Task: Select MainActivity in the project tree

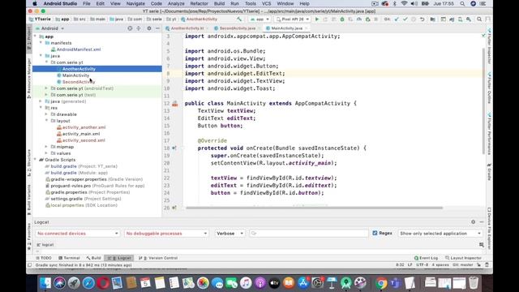Action: click(x=75, y=75)
